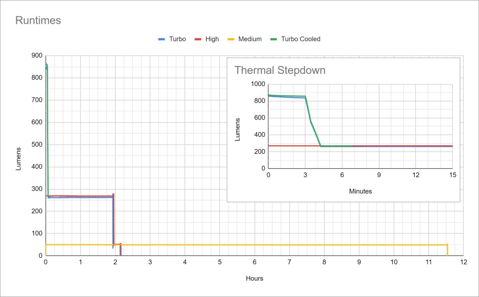Click the 500 label on the main y-axis
The image size is (479, 297).
coord(36,144)
